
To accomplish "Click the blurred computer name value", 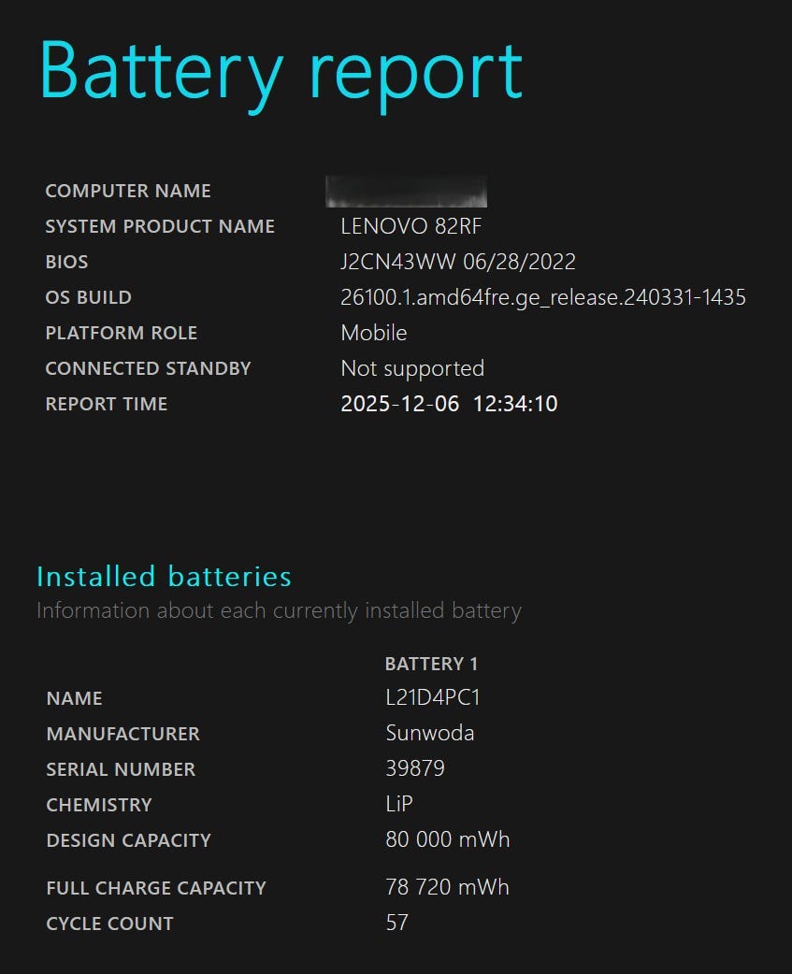I will pyautogui.click(x=407, y=191).
